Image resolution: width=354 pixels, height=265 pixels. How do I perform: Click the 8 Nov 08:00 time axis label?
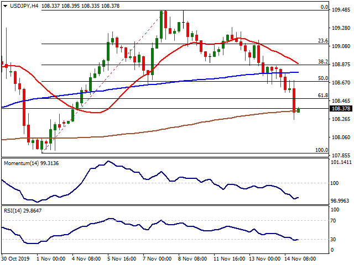tap(192, 259)
